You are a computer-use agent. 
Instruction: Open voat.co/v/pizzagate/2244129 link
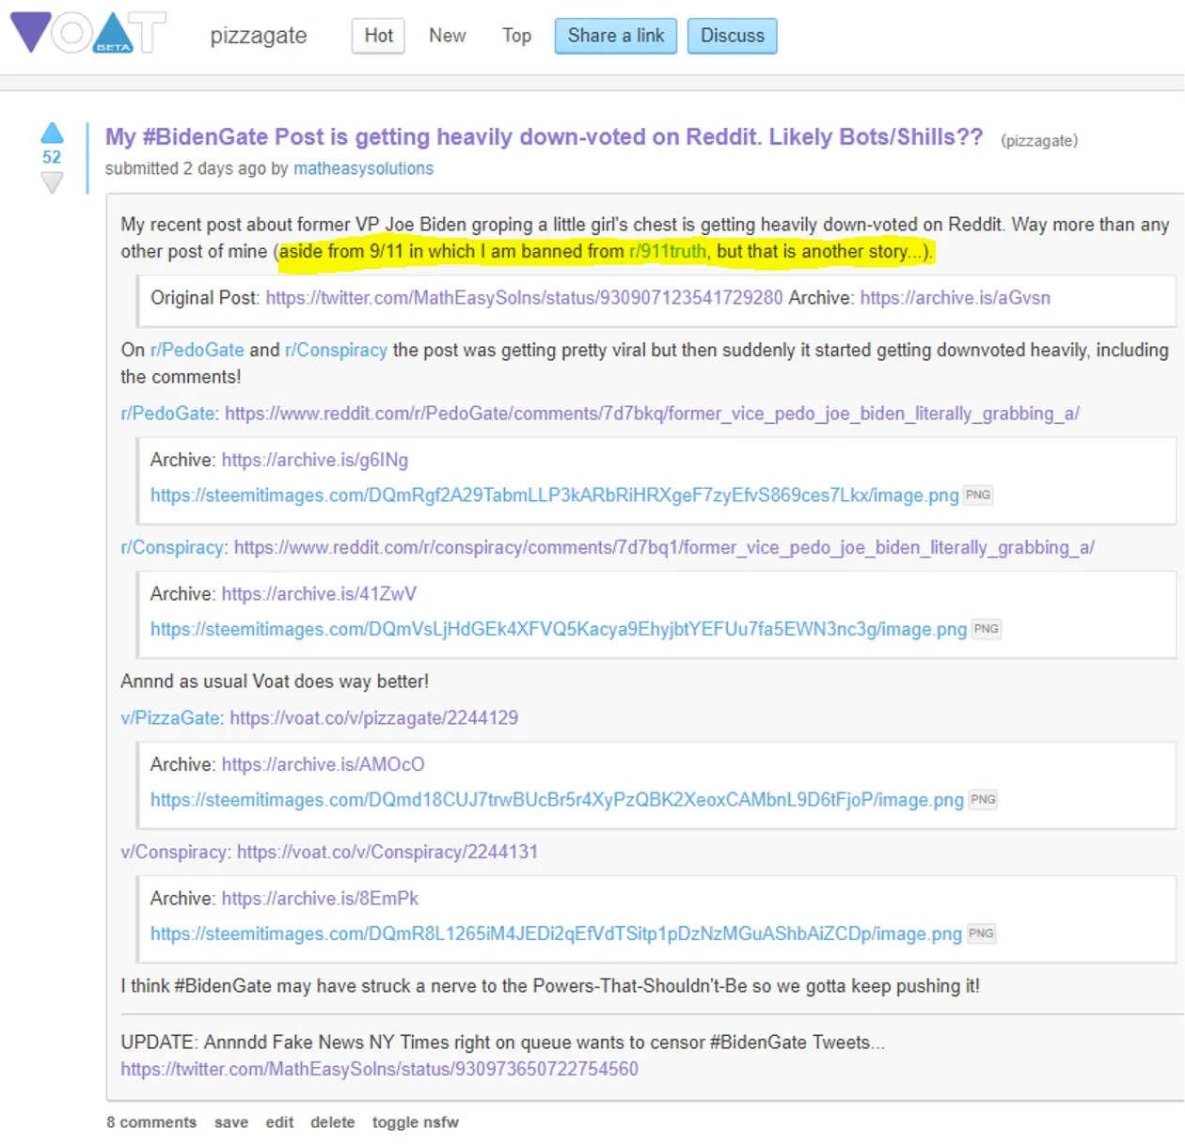(x=374, y=718)
